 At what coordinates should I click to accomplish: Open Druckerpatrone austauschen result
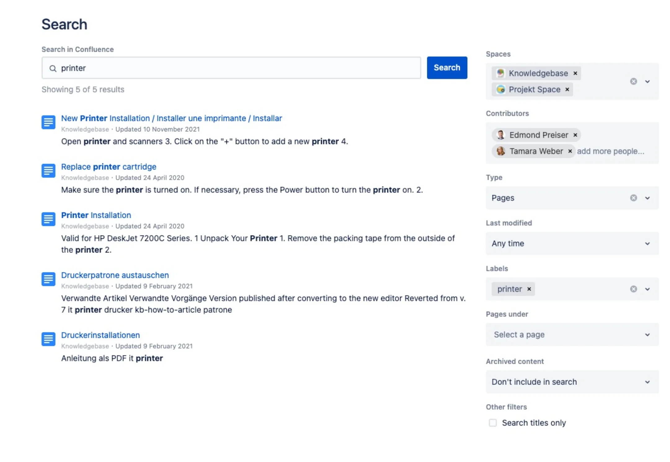(115, 275)
